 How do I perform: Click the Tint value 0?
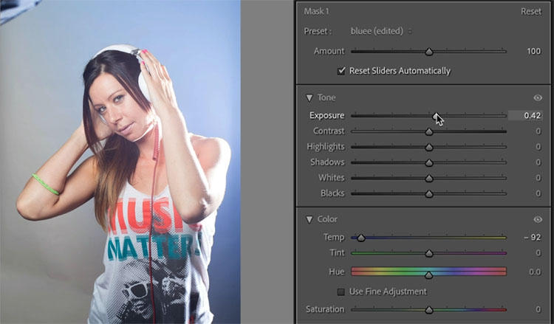tap(538, 252)
